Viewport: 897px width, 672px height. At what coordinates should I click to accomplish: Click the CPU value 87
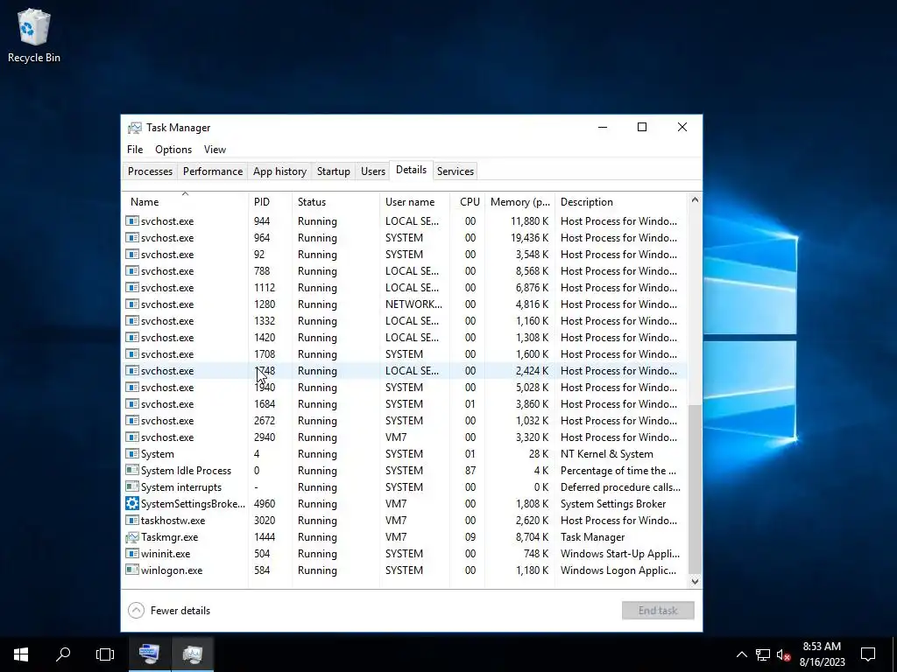470,470
